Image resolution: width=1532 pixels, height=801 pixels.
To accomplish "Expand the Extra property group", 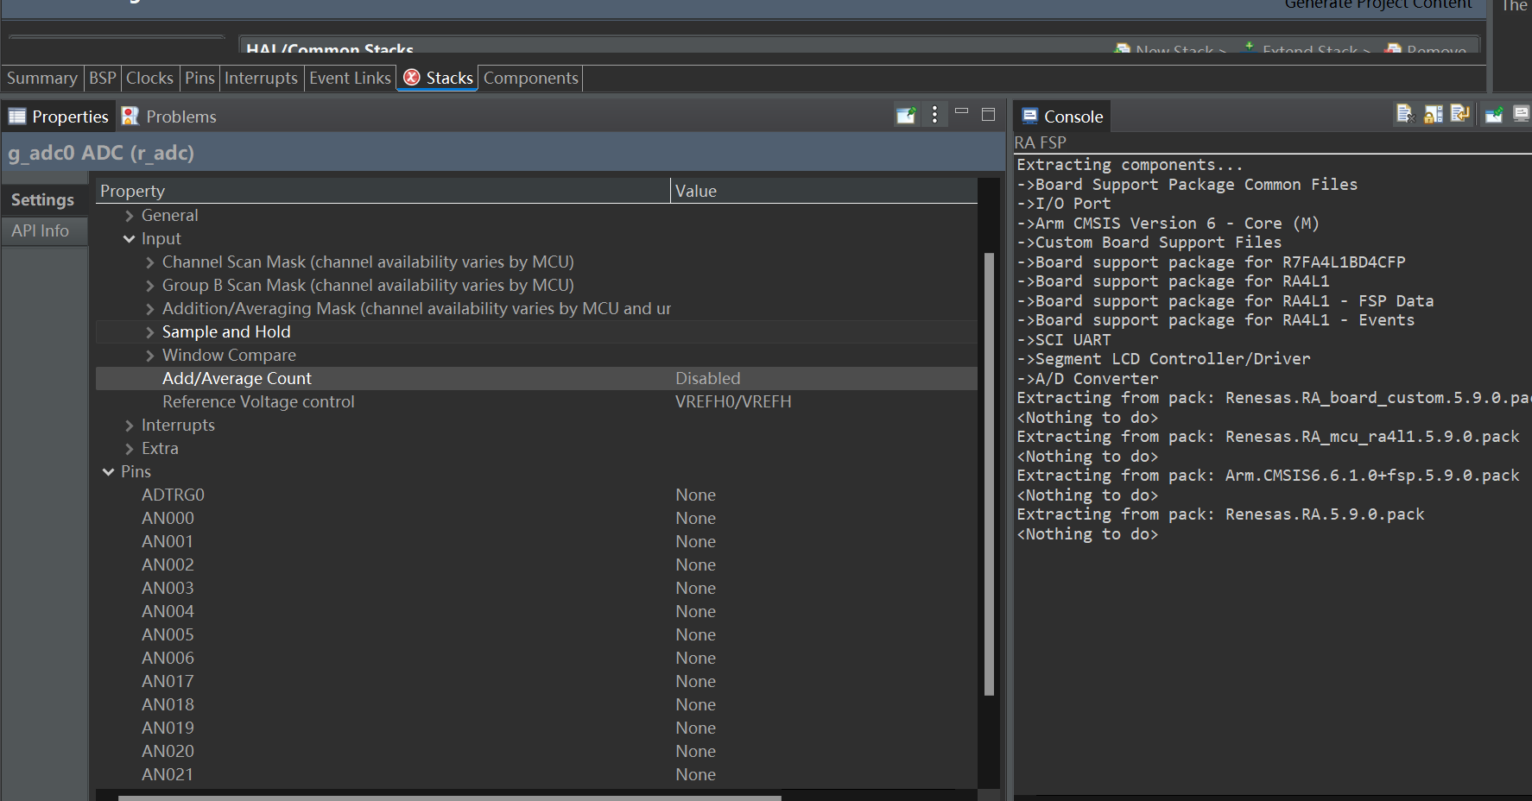I will (130, 449).
